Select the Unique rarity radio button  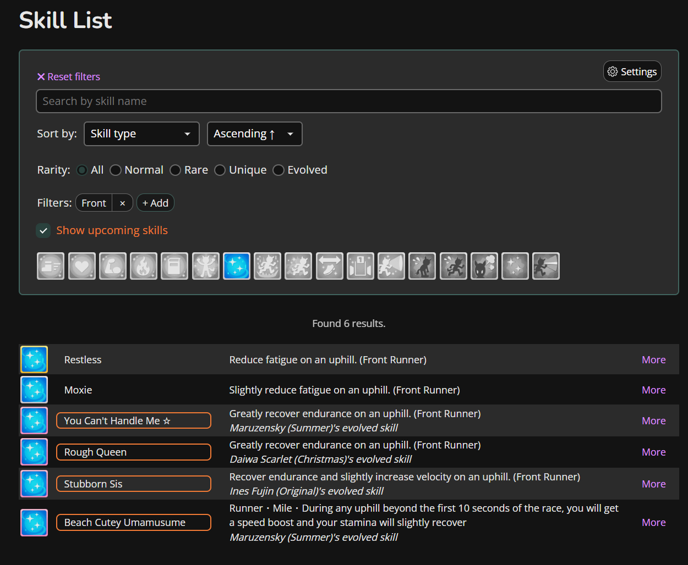[x=220, y=170]
